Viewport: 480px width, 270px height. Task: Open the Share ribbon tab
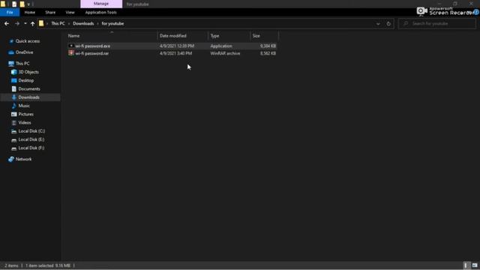tap(50, 12)
